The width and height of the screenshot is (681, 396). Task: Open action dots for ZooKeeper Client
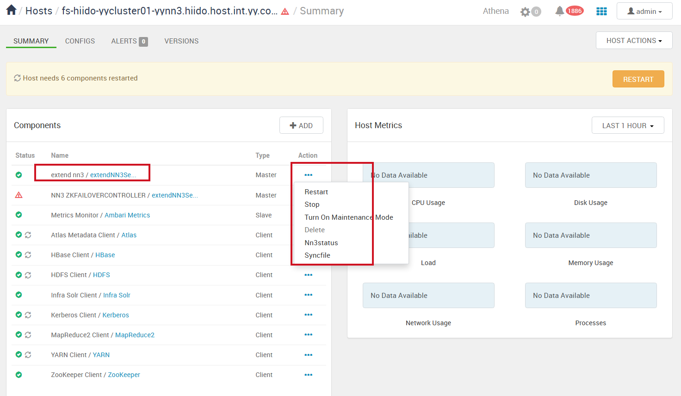pyautogui.click(x=309, y=375)
